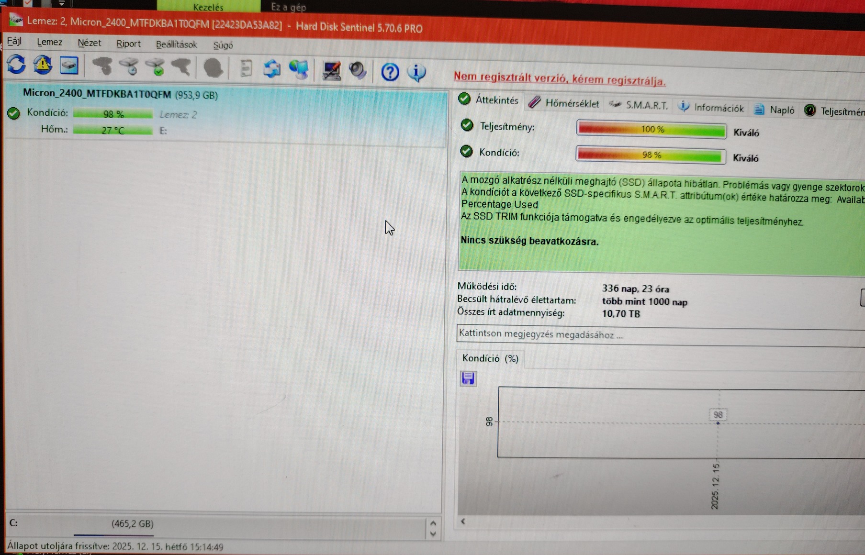Click the 98 data point label in chart

(x=718, y=414)
